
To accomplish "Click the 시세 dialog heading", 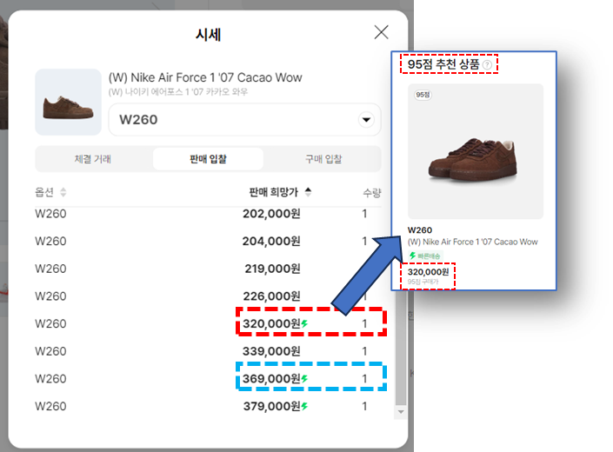I will point(209,35).
